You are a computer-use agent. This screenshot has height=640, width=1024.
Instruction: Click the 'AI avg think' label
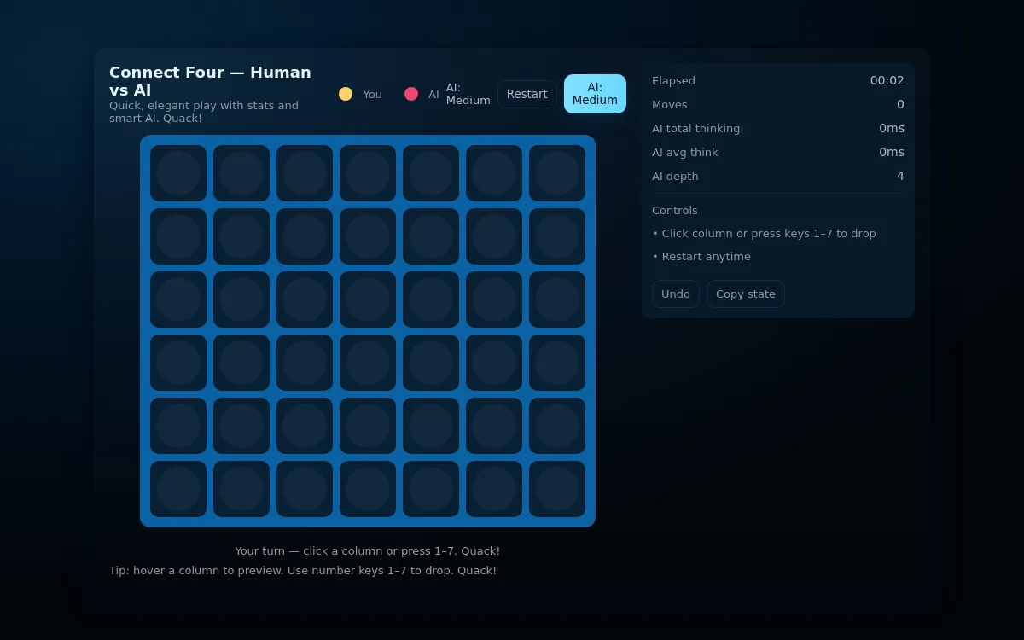[x=684, y=152]
